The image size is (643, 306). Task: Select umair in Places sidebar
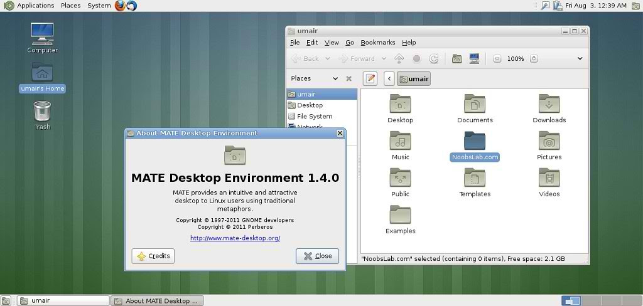point(322,94)
